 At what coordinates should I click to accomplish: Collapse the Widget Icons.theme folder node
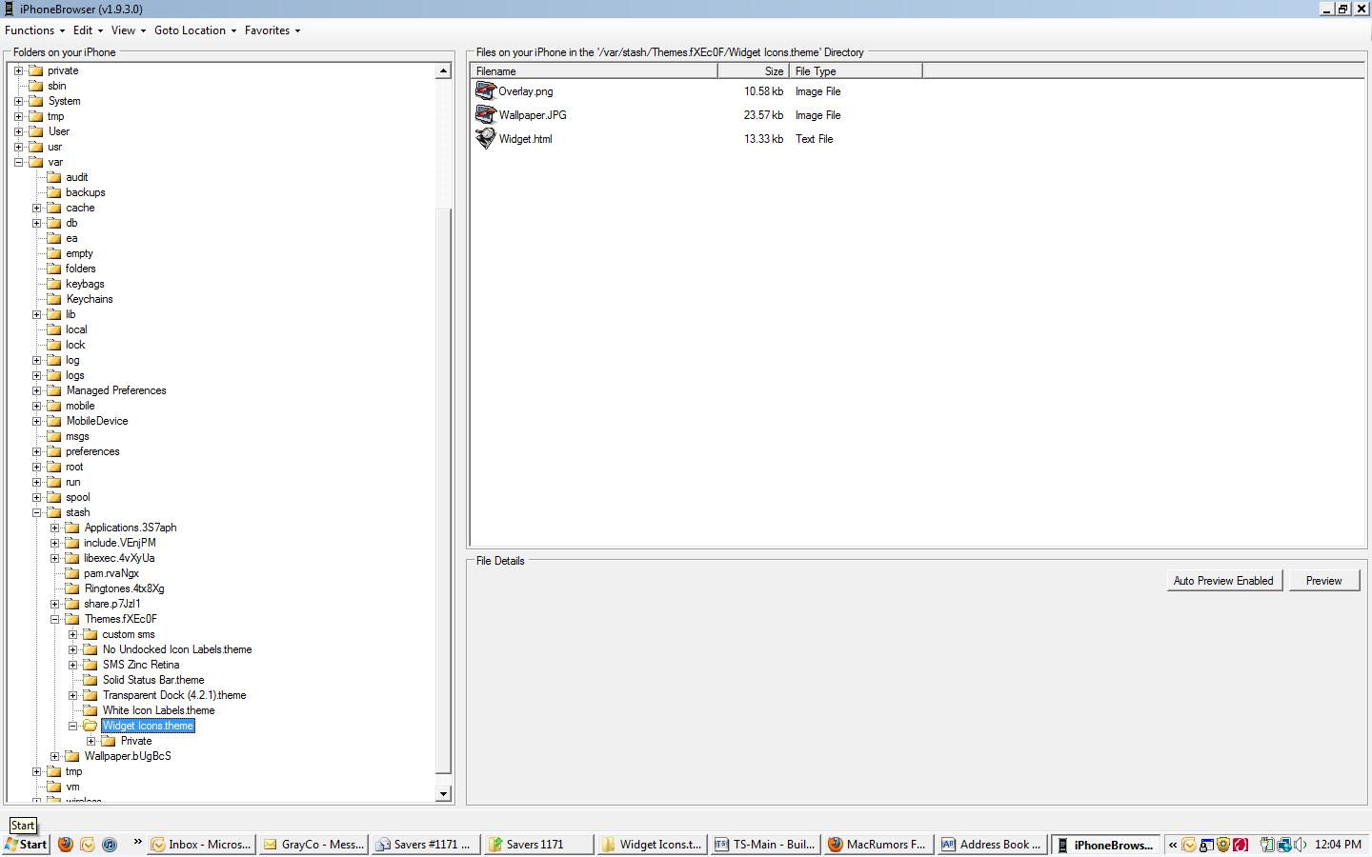72,726
